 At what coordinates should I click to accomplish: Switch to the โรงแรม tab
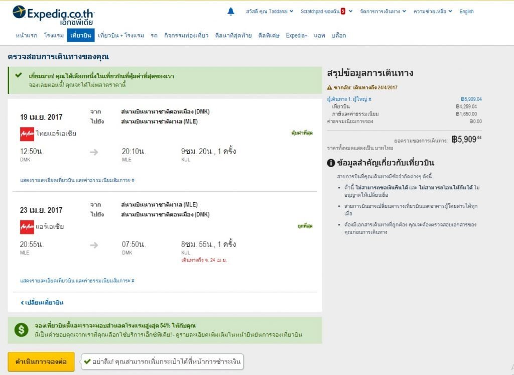pyautogui.click(x=54, y=35)
